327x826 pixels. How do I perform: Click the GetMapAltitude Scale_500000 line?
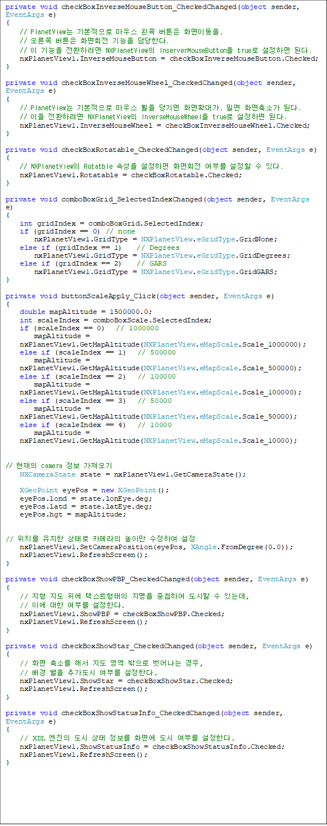click(161, 368)
